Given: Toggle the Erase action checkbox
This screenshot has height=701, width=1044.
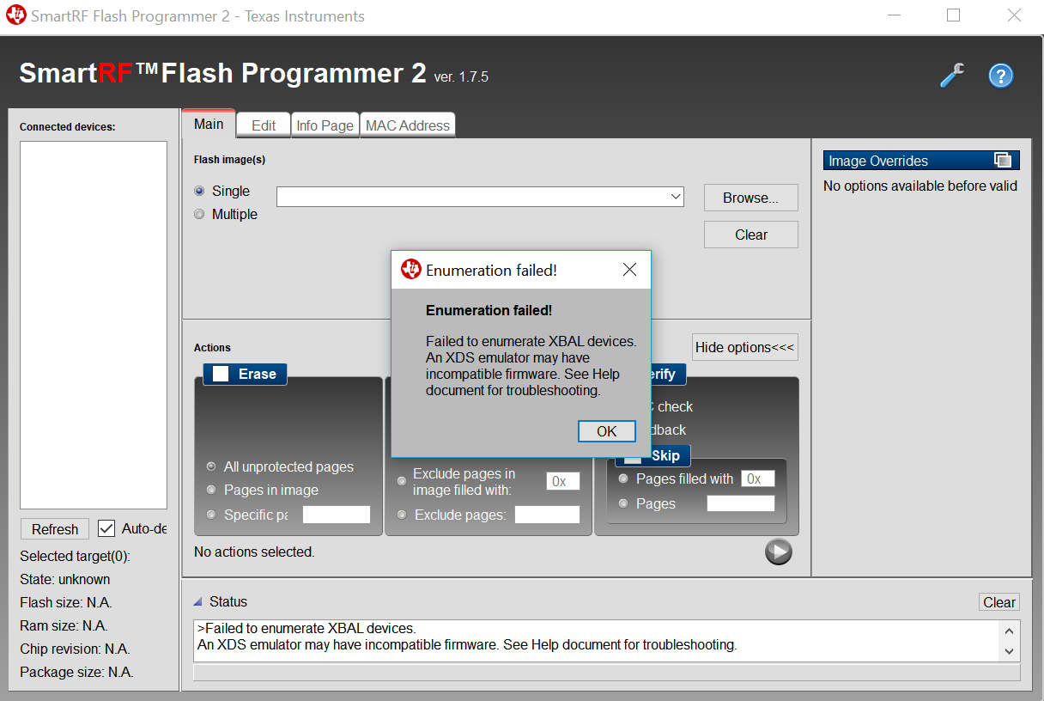Looking at the screenshot, I should (221, 374).
